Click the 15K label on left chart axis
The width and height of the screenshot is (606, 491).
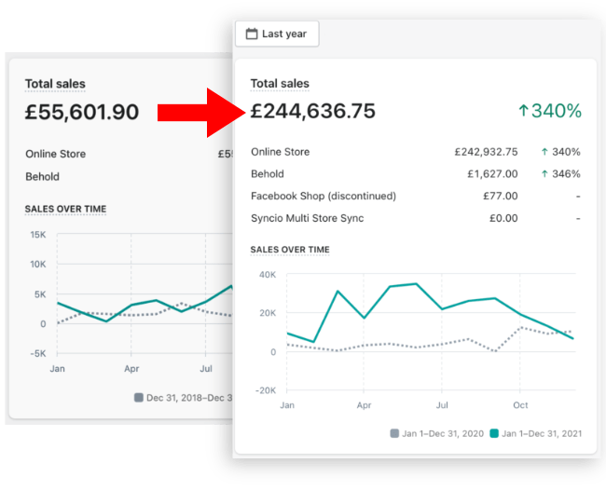pos(38,235)
